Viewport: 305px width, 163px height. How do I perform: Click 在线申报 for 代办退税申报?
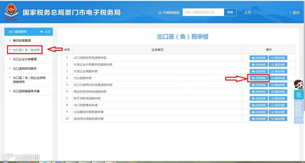tap(259, 78)
